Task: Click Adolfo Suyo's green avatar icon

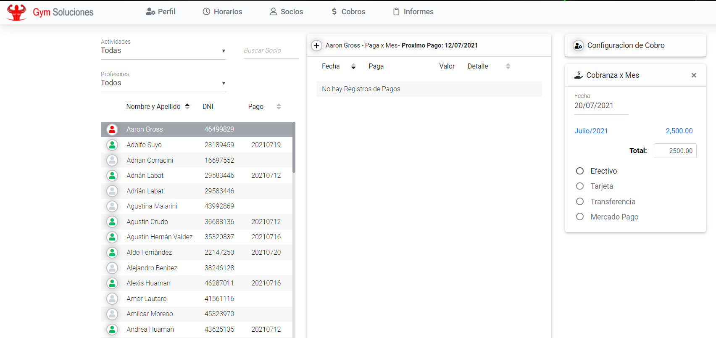Action: [x=112, y=145]
